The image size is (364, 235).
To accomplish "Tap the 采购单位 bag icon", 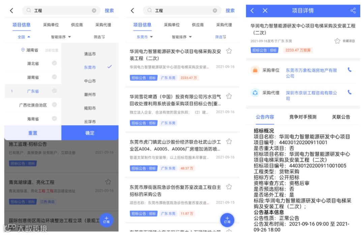I will pyautogui.click(x=255, y=70).
